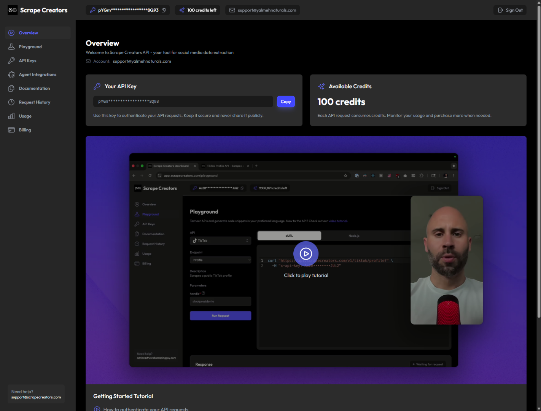Click the play icon beside How to authenticate
Screen dimensions: 541x411
97,409
